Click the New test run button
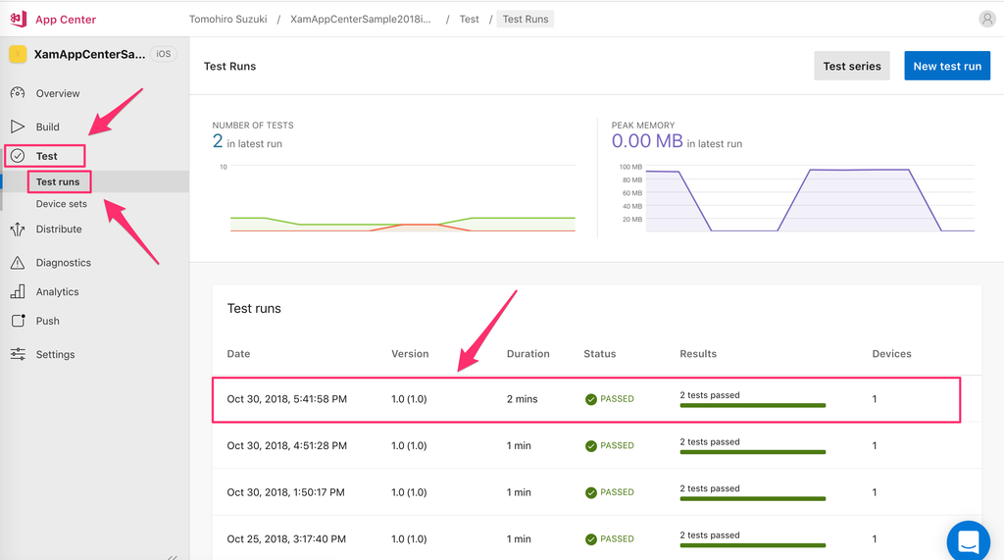The height and width of the screenshot is (560, 1004). coord(946,66)
